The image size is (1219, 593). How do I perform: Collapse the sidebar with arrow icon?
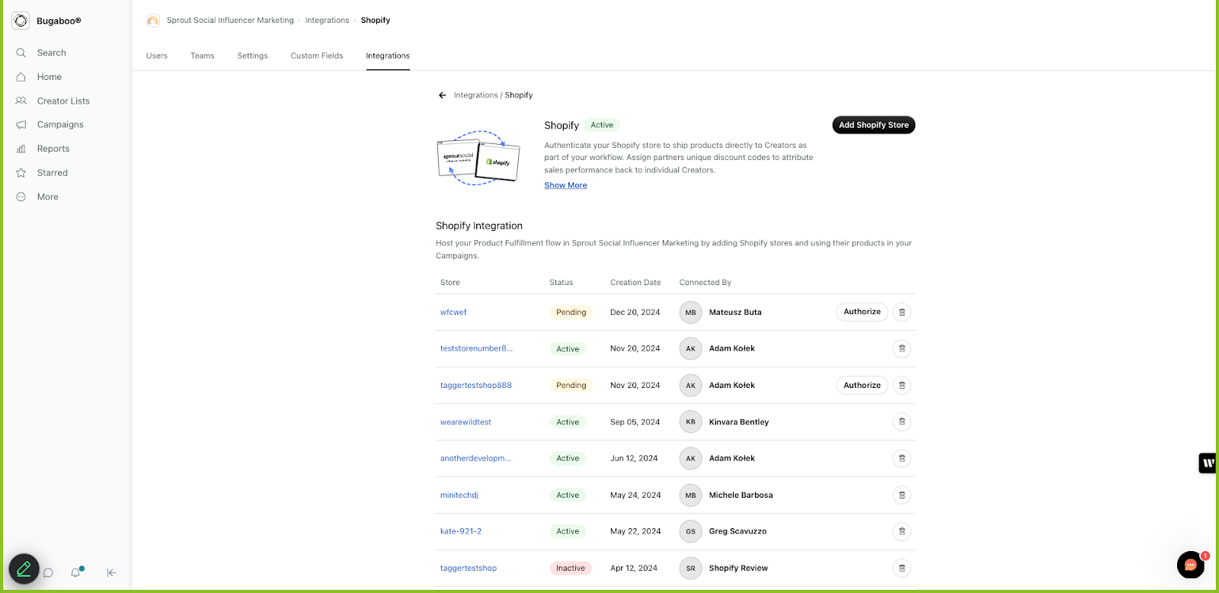(x=111, y=572)
